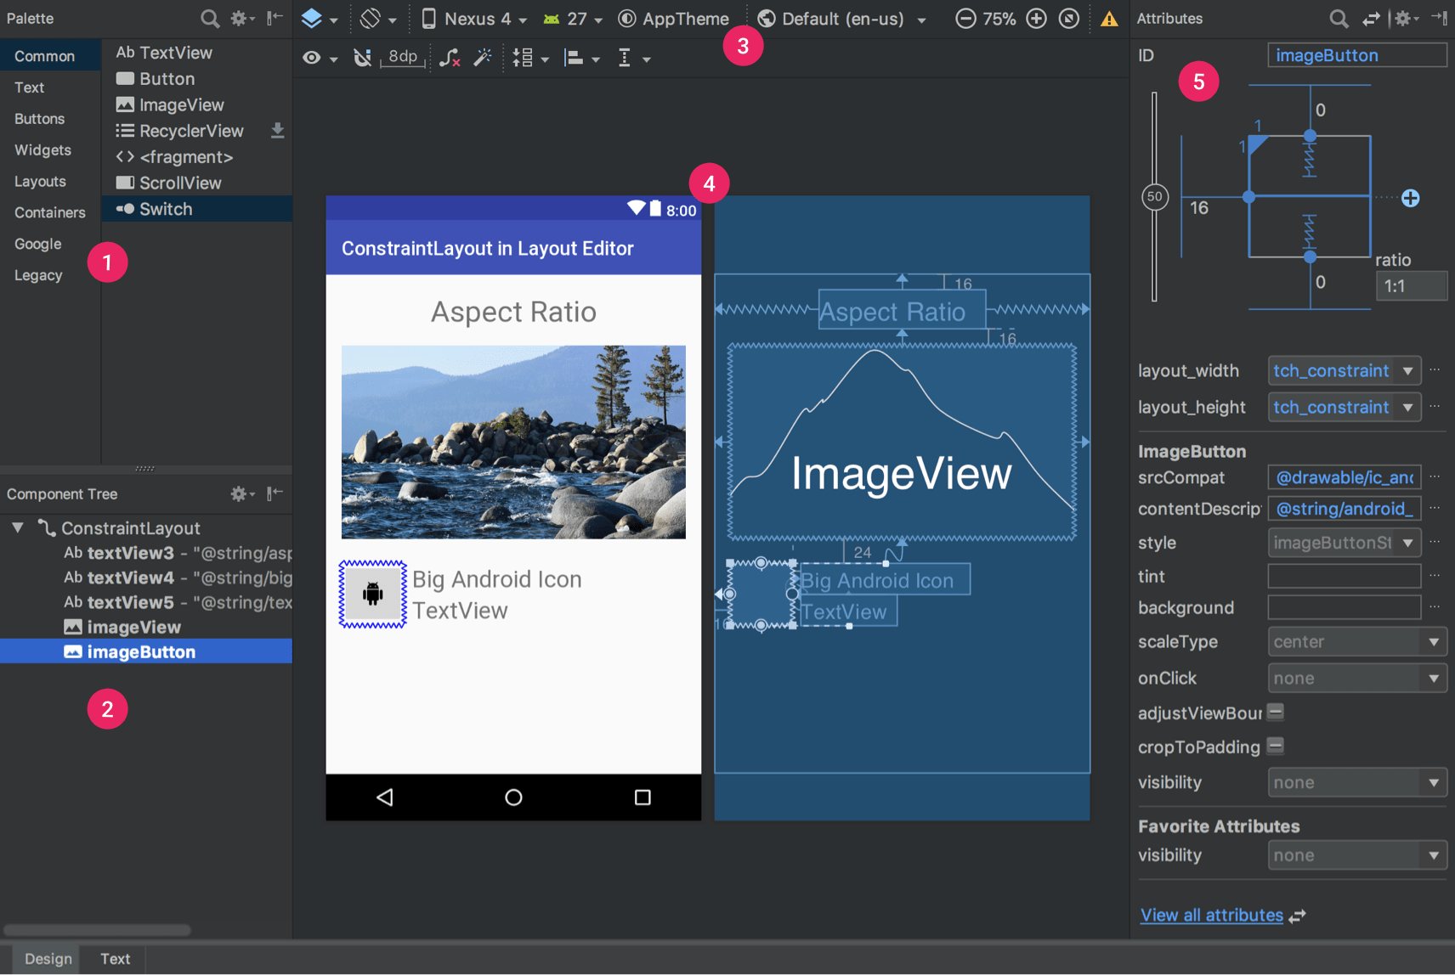Image resolution: width=1455 pixels, height=975 pixels.
Task: Click the View all attributes link
Action: [x=1212, y=915]
